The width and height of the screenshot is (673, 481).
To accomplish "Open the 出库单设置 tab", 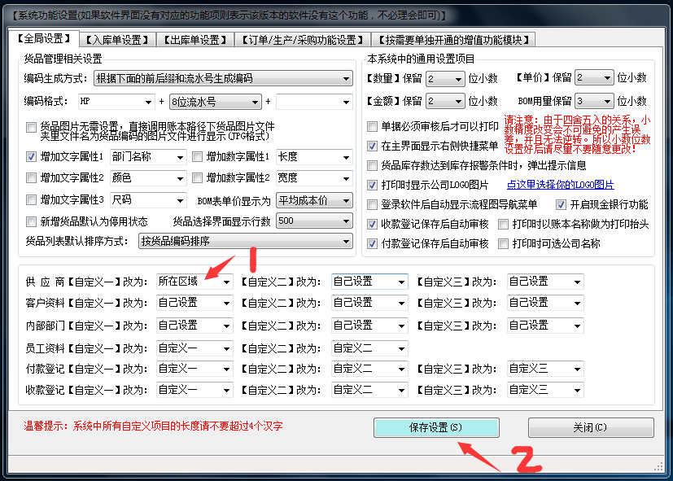I will click(193, 39).
